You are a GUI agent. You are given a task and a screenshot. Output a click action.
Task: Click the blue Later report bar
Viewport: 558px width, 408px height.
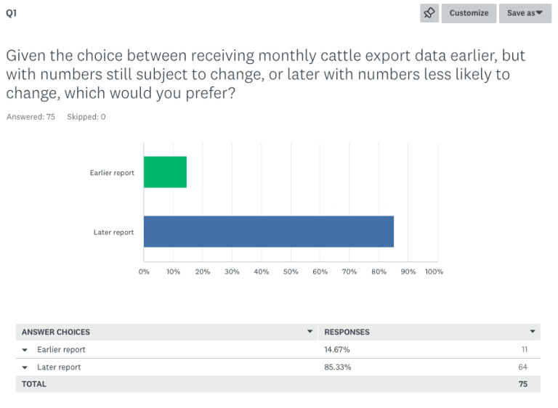269,232
